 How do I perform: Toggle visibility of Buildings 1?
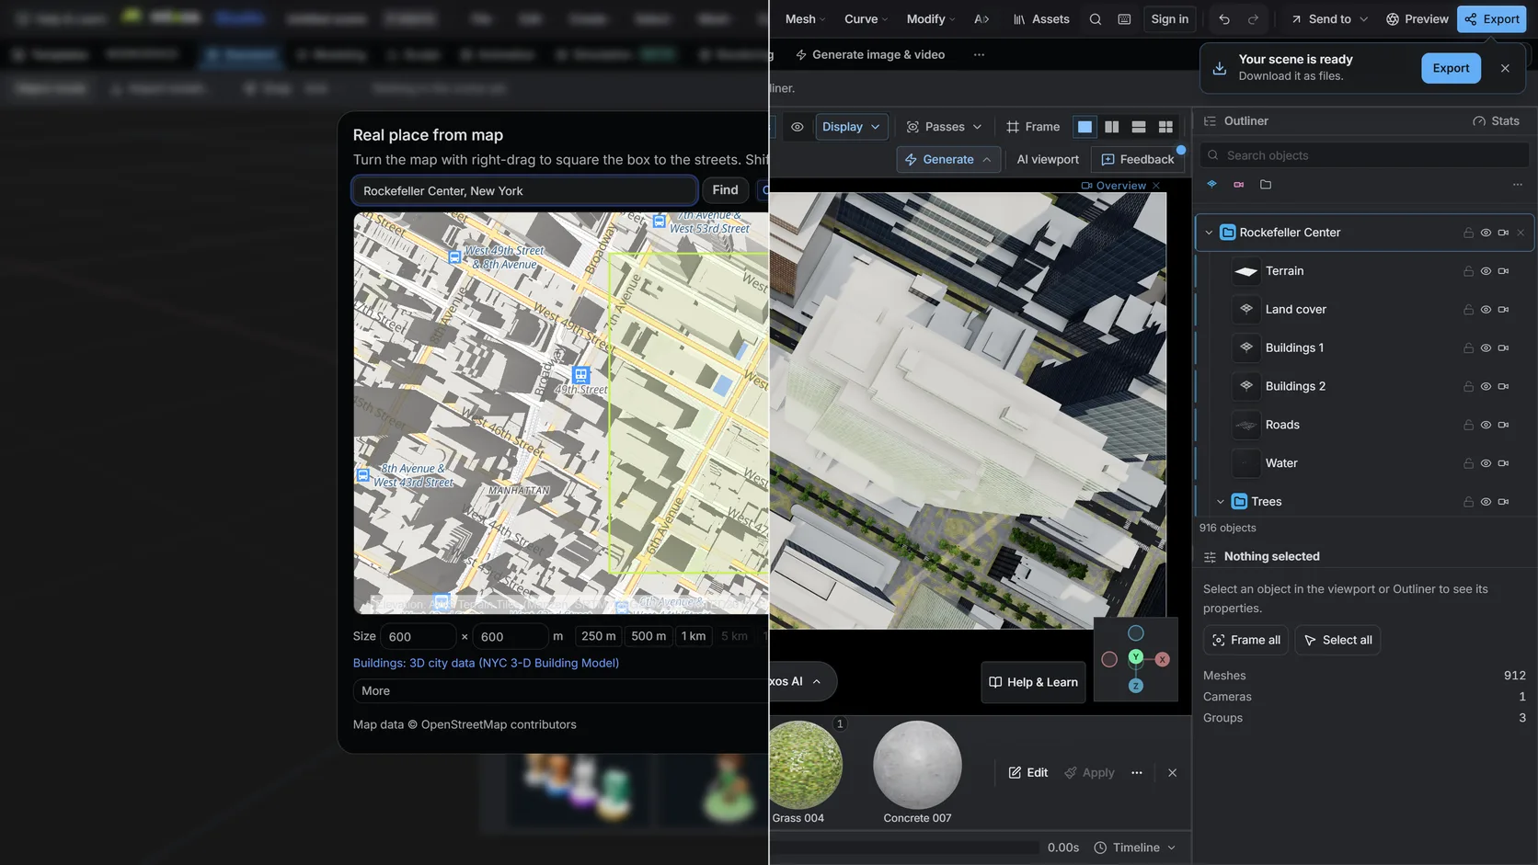[x=1486, y=348]
